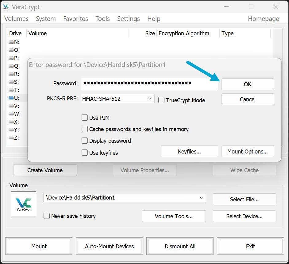Select the Z: drive slot icon
Image resolution: width=289 pixels, height=264 pixels.
(x=11, y=138)
